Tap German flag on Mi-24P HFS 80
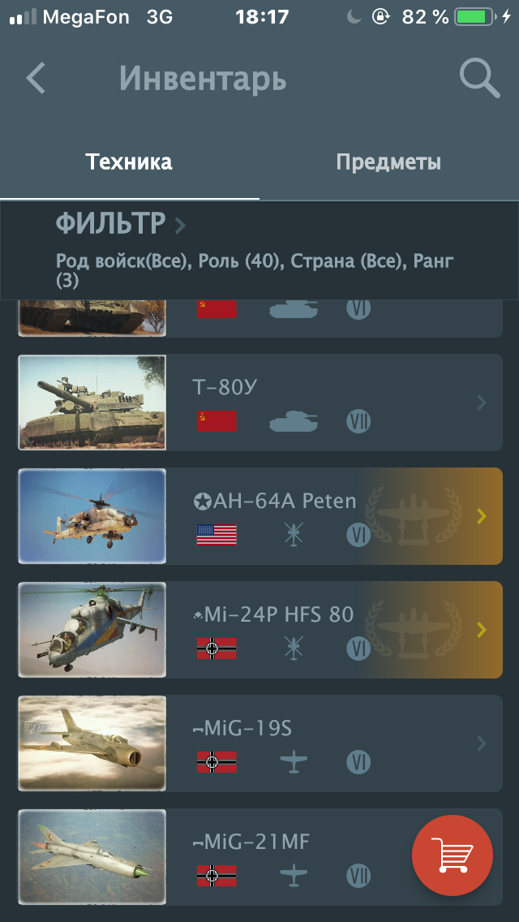 click(x=217, y=648)
